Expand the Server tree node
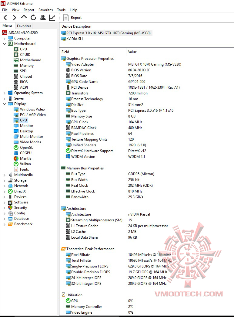Image resolution: width=234 pixels, height=317 pixels. point(5,98)
